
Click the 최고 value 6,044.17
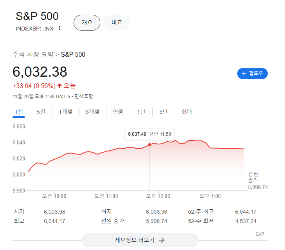pyautogui.click(x=54, y=221)
